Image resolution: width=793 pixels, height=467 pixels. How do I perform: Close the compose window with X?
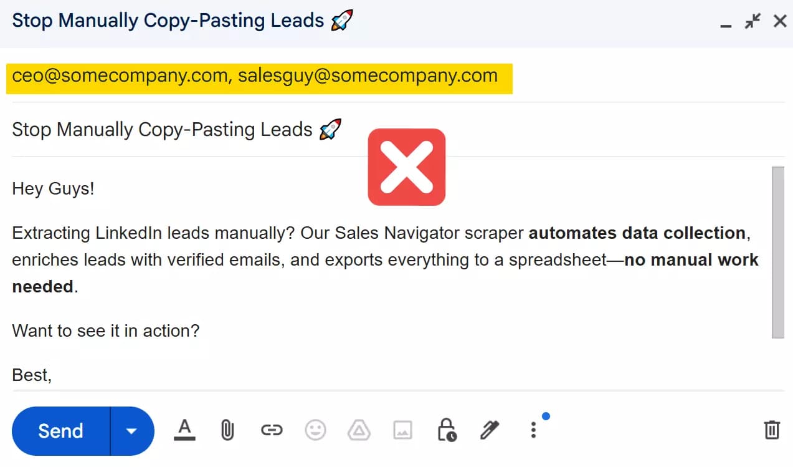(x=780, y=21)
